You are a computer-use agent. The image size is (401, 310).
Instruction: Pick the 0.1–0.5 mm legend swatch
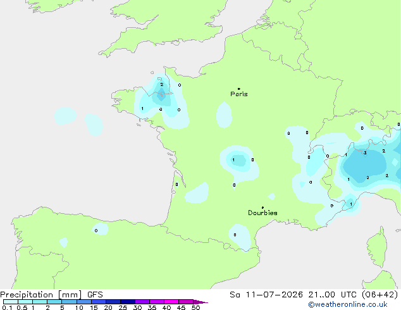pyautogui.click(x=11, y=302)
